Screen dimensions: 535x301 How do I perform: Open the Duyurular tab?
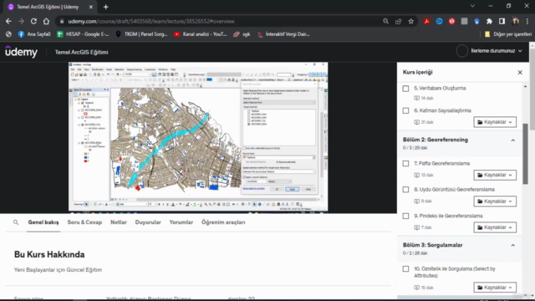pos(148,222)
